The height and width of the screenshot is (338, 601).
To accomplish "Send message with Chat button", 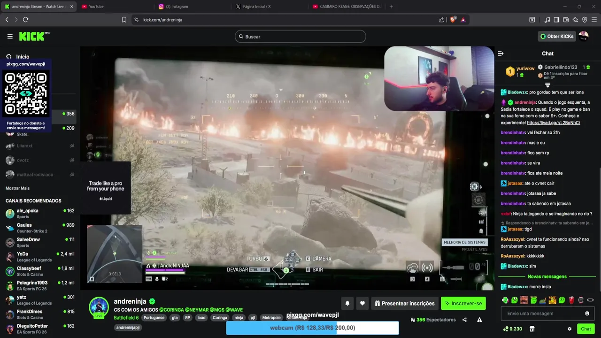I will click(586, 329).
